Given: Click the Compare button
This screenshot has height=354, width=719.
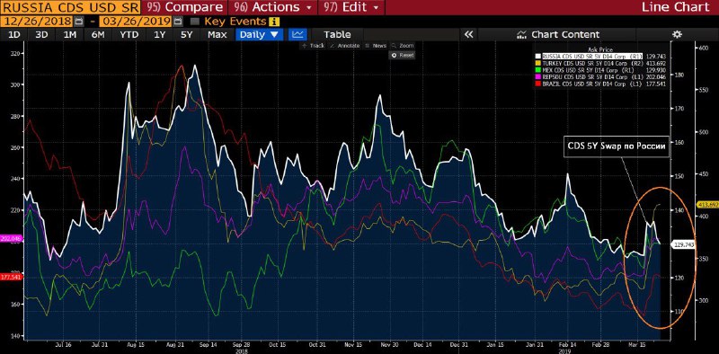Looking at the screenshot, I should coord(184,7).
